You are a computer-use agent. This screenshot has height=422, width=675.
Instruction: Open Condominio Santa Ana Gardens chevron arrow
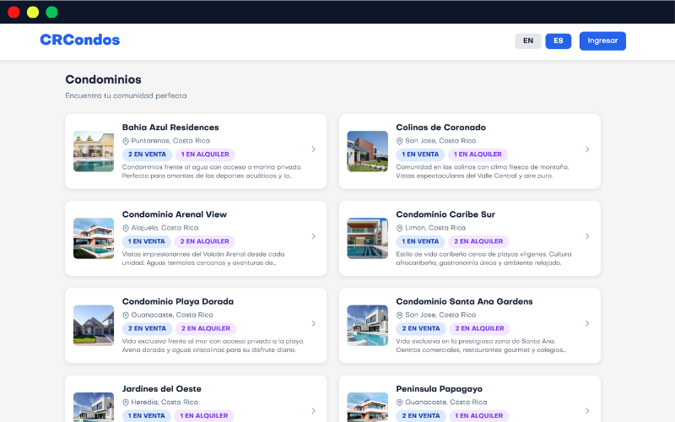[x=587, y=323]
